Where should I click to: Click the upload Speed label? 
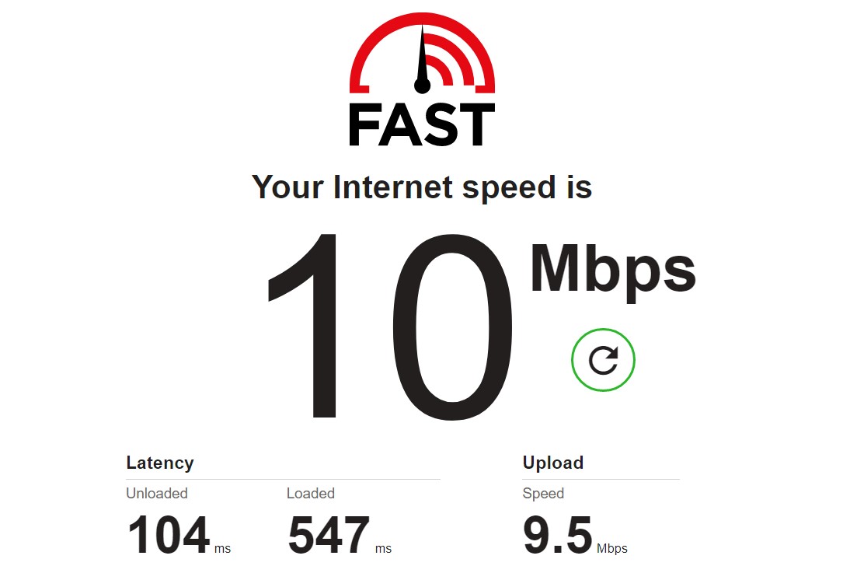coord(543,494)
